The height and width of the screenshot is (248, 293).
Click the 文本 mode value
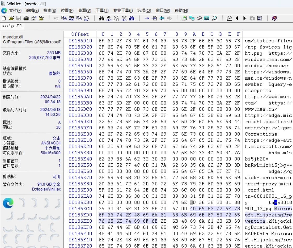(x=57, y=138)
